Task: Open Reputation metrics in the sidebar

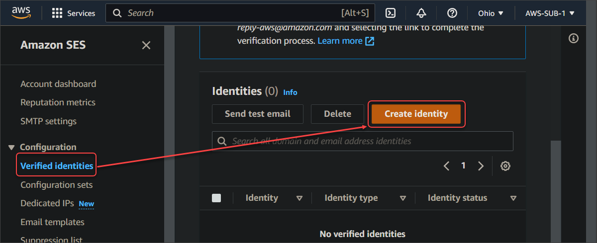Action: [x=58, y=102]
